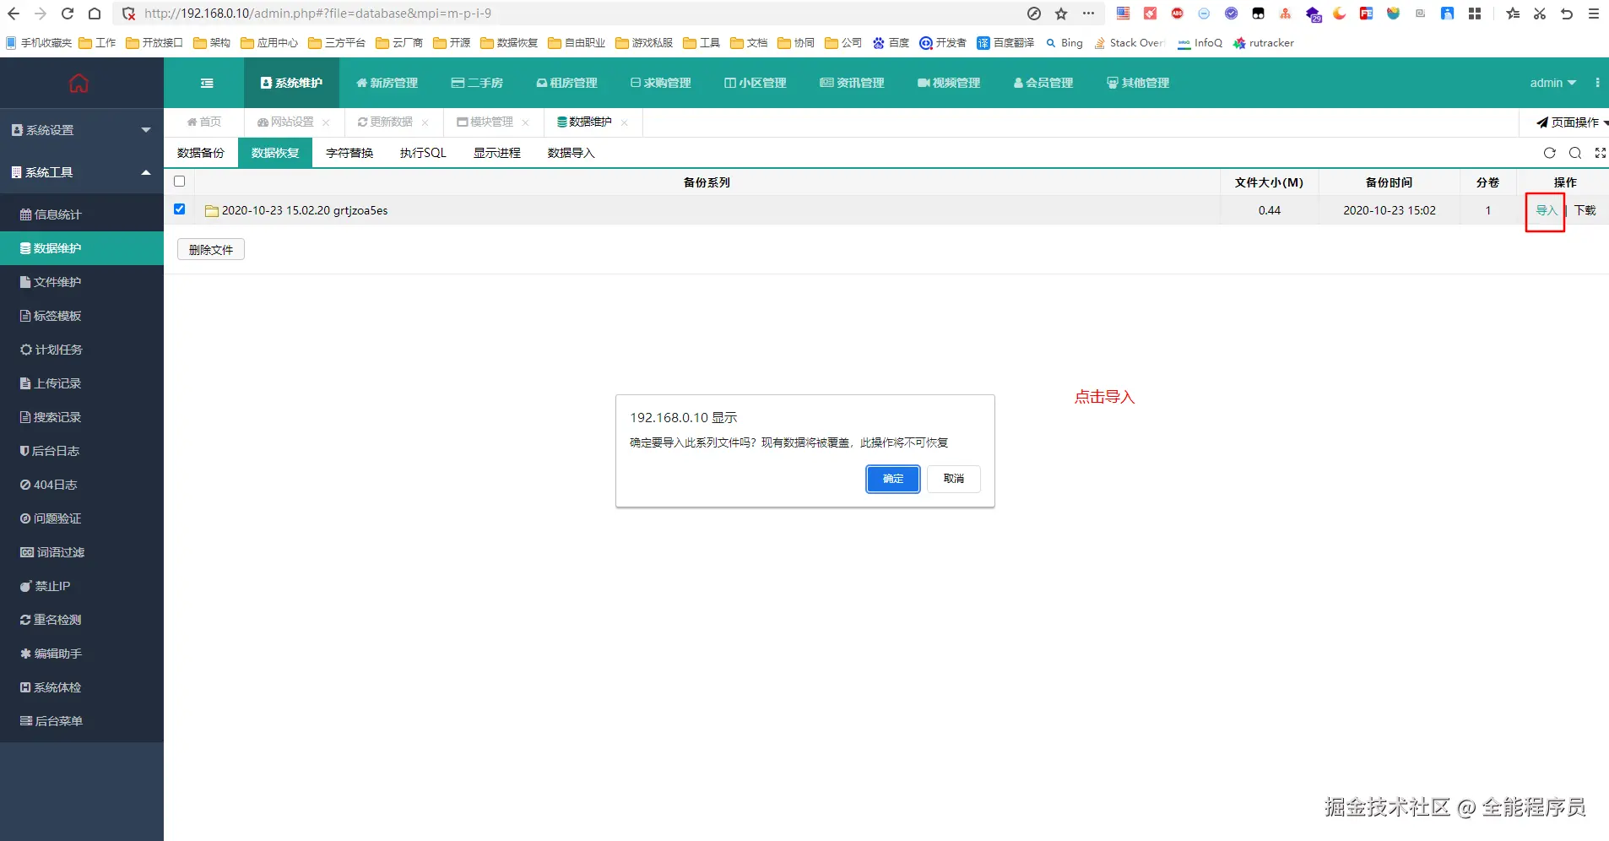
Task: Open the 百度翻译 bookmark
Action: click(1005, 43)
